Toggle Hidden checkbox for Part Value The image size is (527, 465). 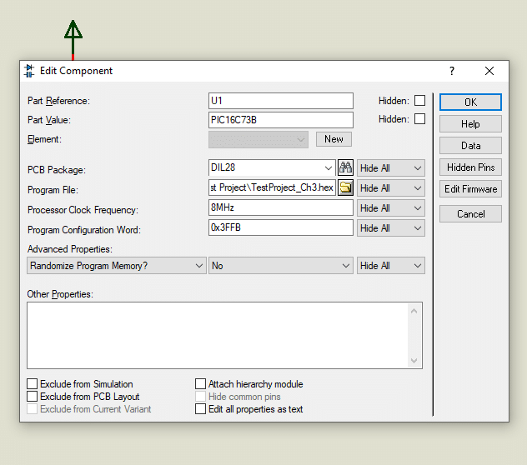point(419,119)
